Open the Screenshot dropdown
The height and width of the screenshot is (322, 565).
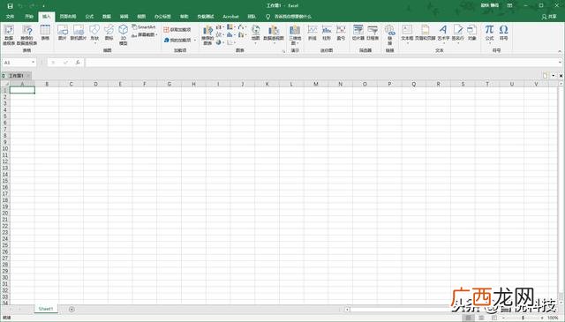[145, 35]
